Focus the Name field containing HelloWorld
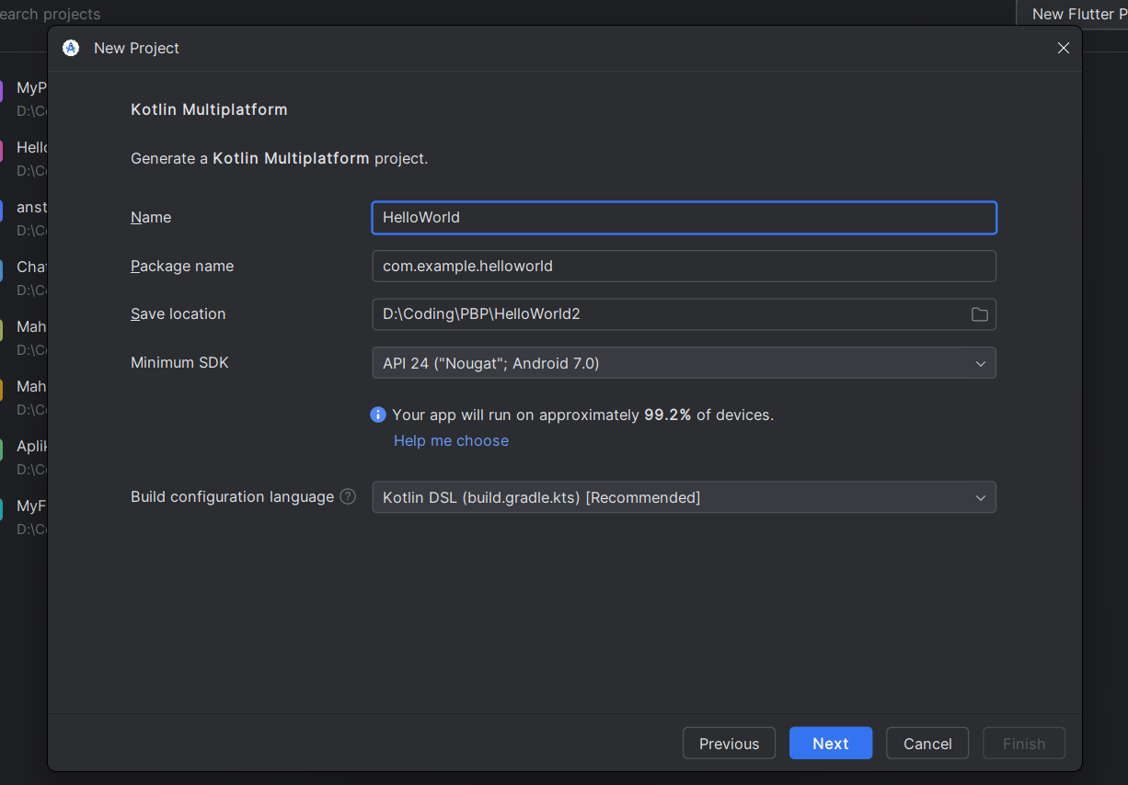Viewport: 1128px width, 785px height. (683, 218)
